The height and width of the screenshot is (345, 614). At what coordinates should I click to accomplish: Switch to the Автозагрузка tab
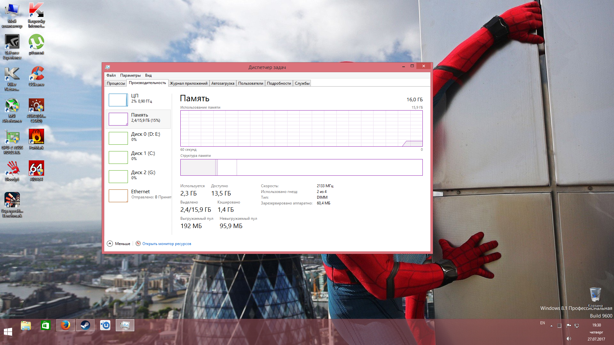[x=223, y=83]
